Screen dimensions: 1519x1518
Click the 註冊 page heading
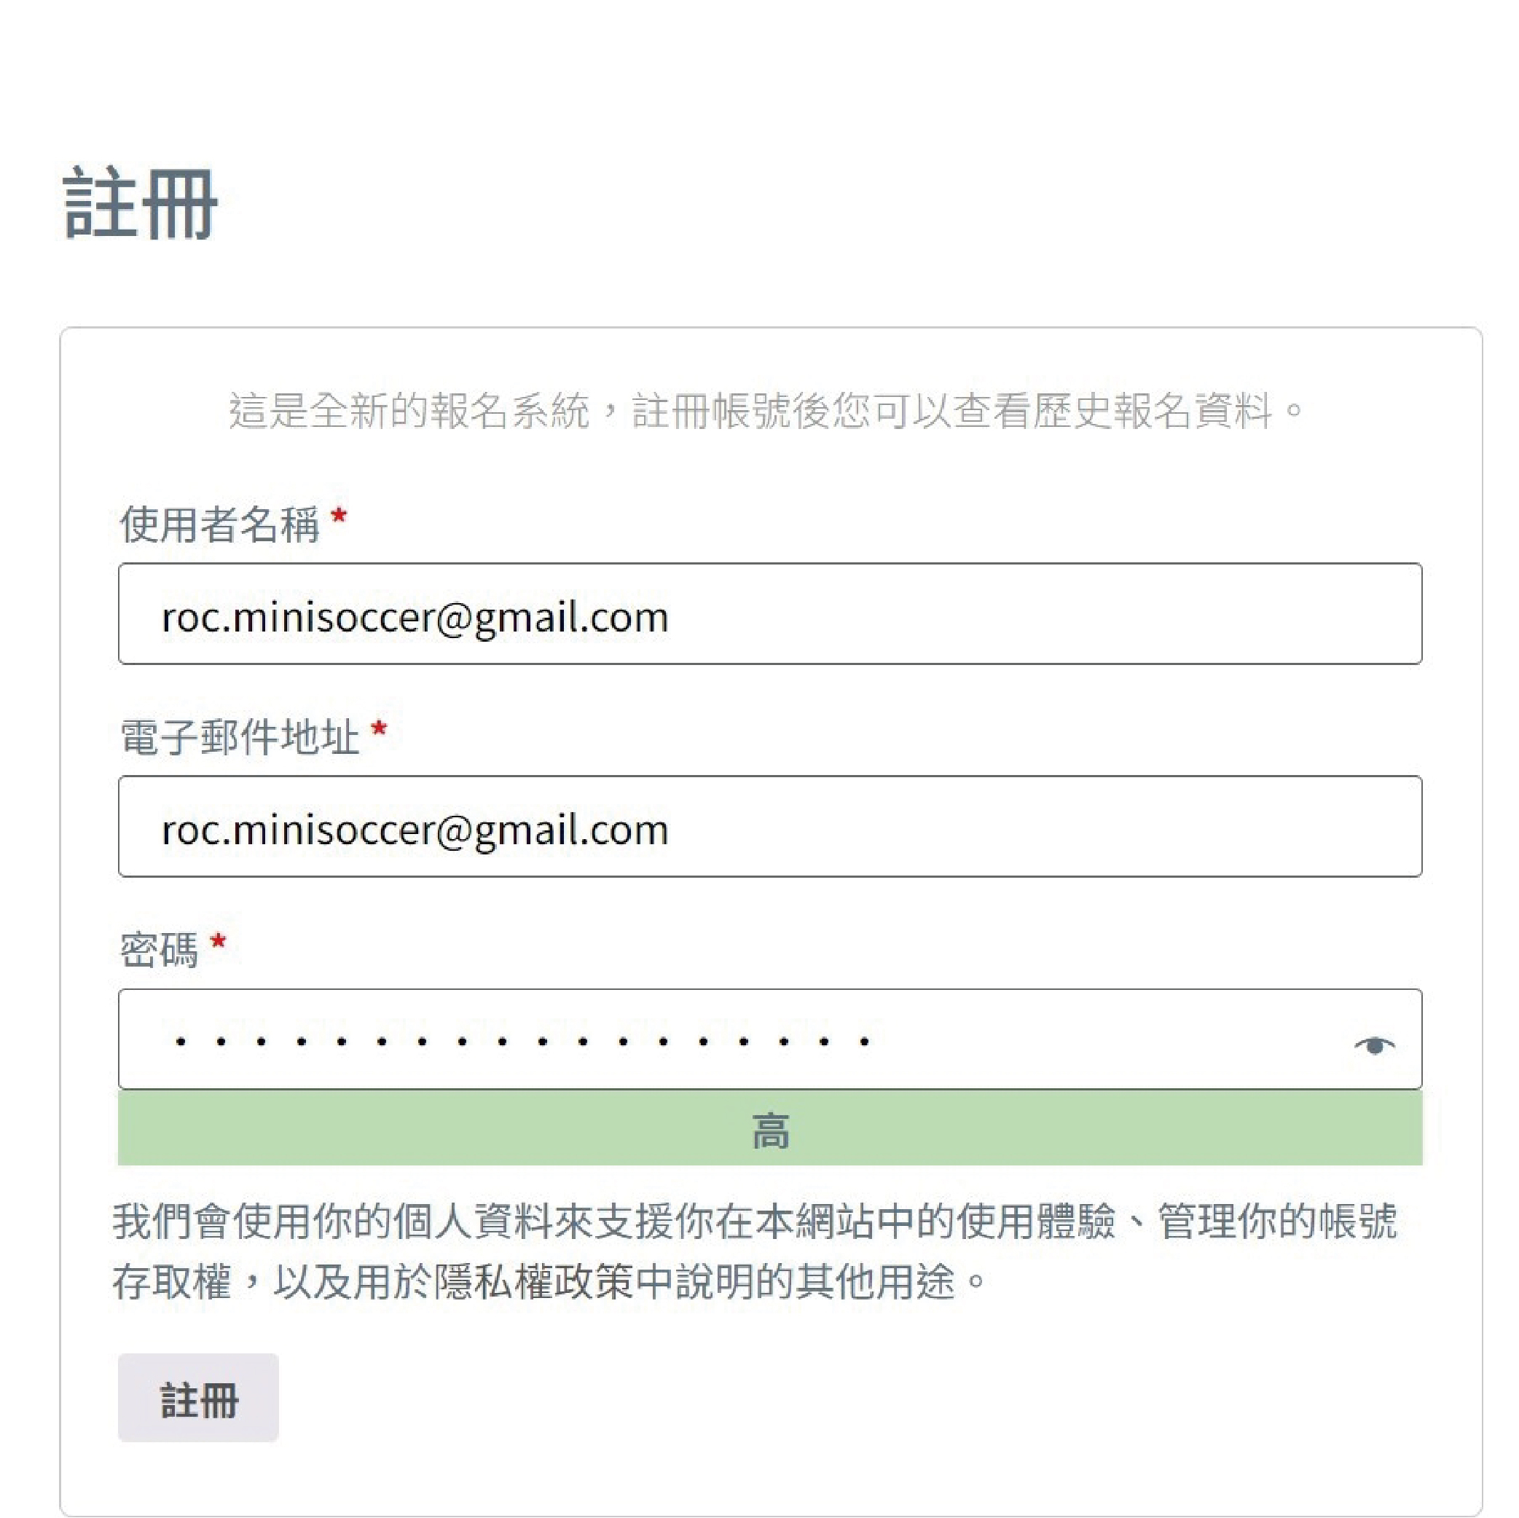click(140, 204)
